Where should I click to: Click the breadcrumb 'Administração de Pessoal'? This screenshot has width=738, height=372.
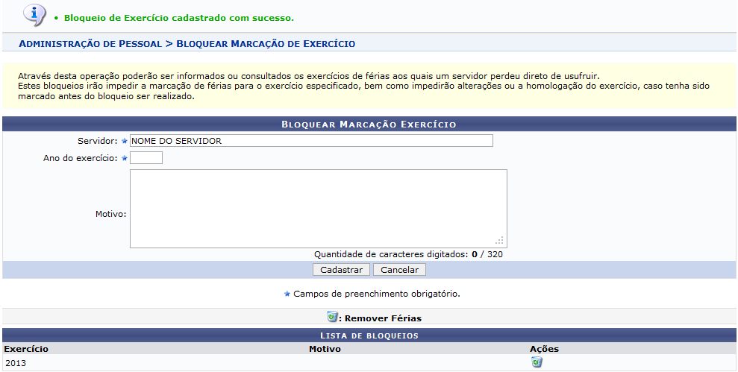[x=90, y=44]
